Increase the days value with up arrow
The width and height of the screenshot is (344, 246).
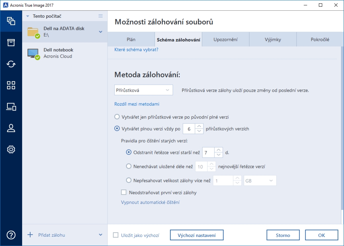click(219, 150)
